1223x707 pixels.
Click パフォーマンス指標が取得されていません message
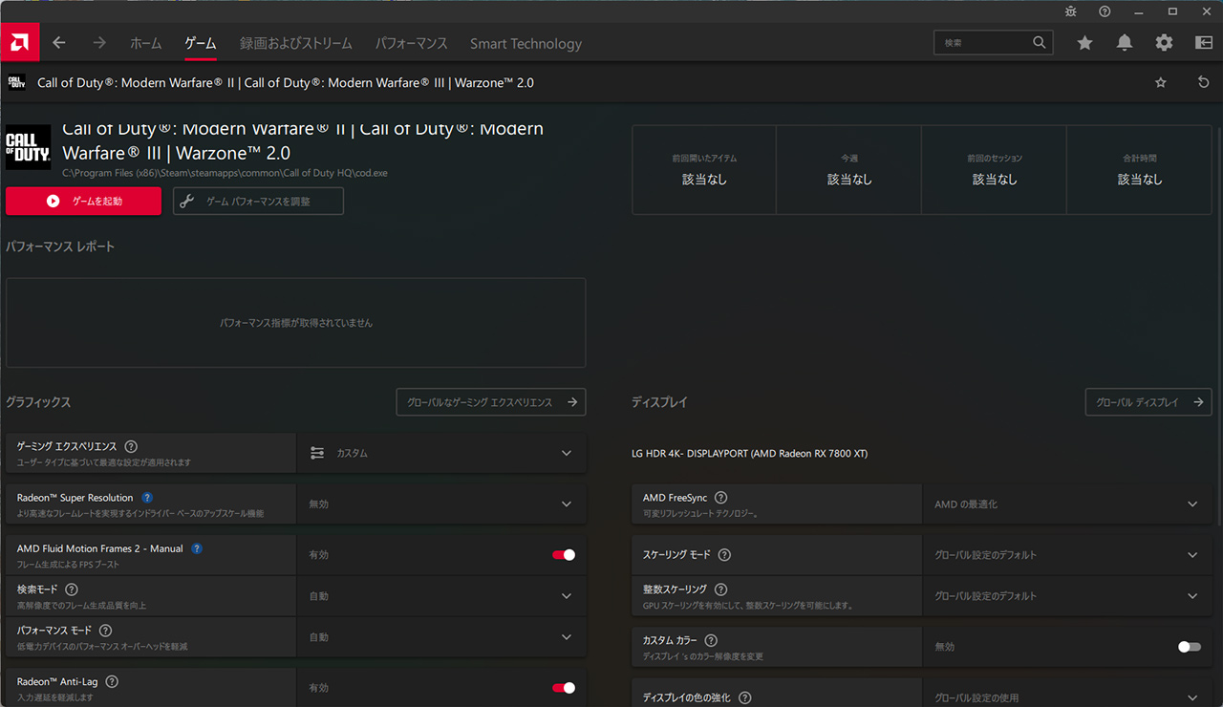click(296, 323)
